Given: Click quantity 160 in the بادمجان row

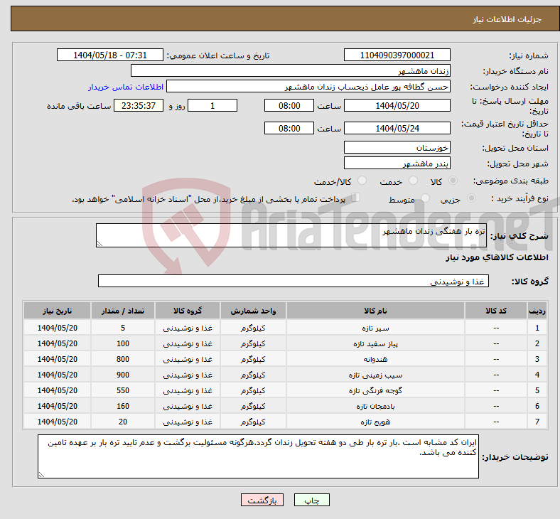Looking at the screenshot, I should click(x=123, y=406).
